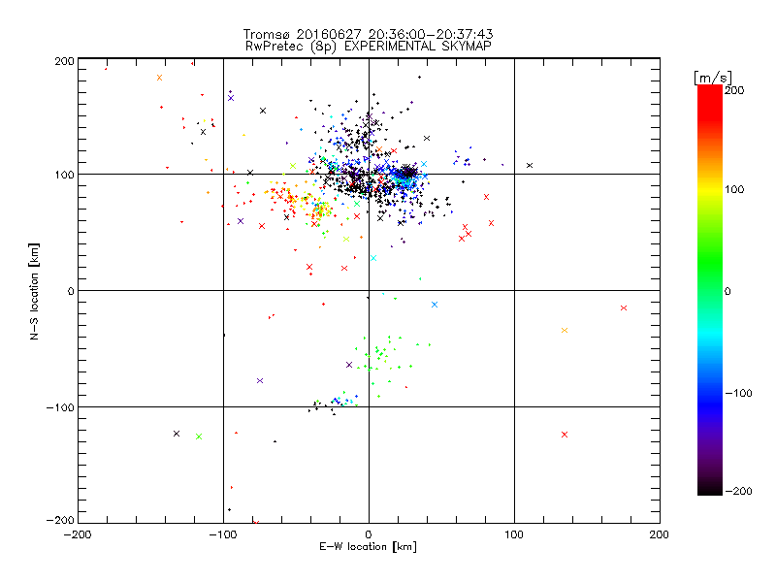Image resolution: width=776 pixels, height=582 pixels.
Task: Click the cyan X marker just north of the origin
Action: [373, 258]
